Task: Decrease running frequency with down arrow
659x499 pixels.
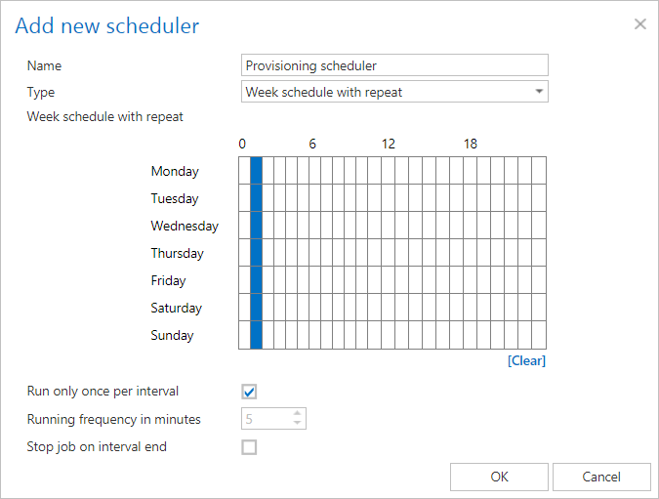Action: [x=297, y=423]
